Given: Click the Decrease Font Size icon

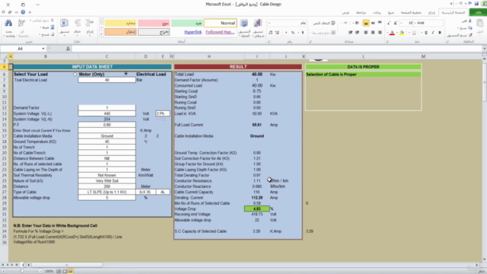Looking at the screenshot, I should point(389,23).
